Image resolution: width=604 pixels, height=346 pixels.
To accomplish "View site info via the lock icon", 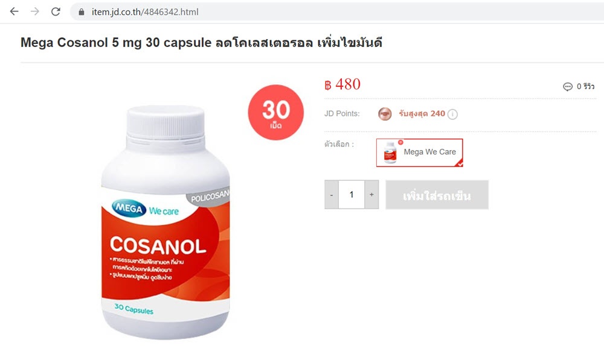I will click(x=82, y=12).
